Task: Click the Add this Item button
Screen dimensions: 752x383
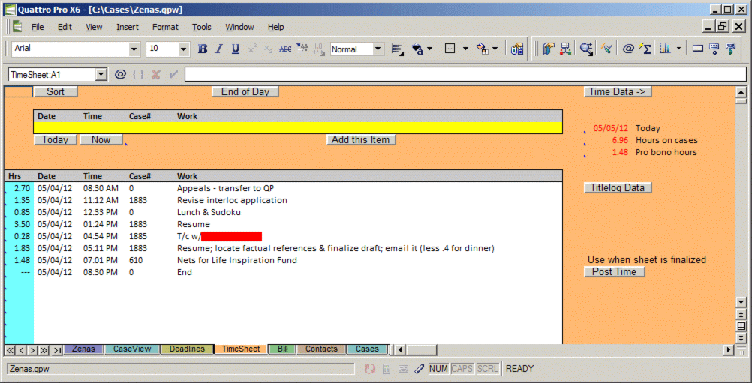Action: click(x=361, y=140)
